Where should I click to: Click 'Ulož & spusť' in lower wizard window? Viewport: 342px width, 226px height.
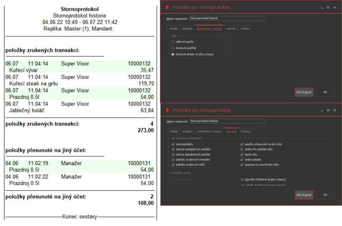tap(304, 195)
